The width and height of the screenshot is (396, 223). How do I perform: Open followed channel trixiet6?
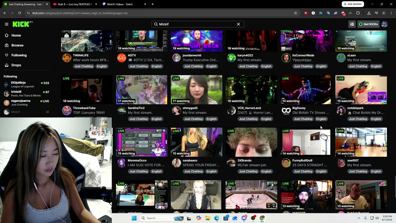pos(26,94)
